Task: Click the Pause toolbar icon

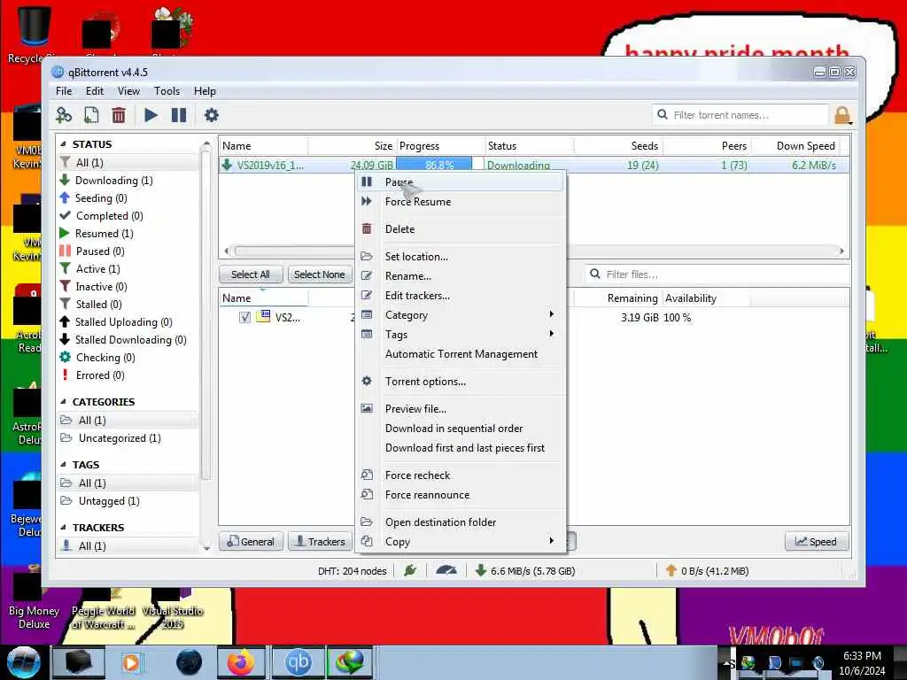Action: (x=179, y=115)
